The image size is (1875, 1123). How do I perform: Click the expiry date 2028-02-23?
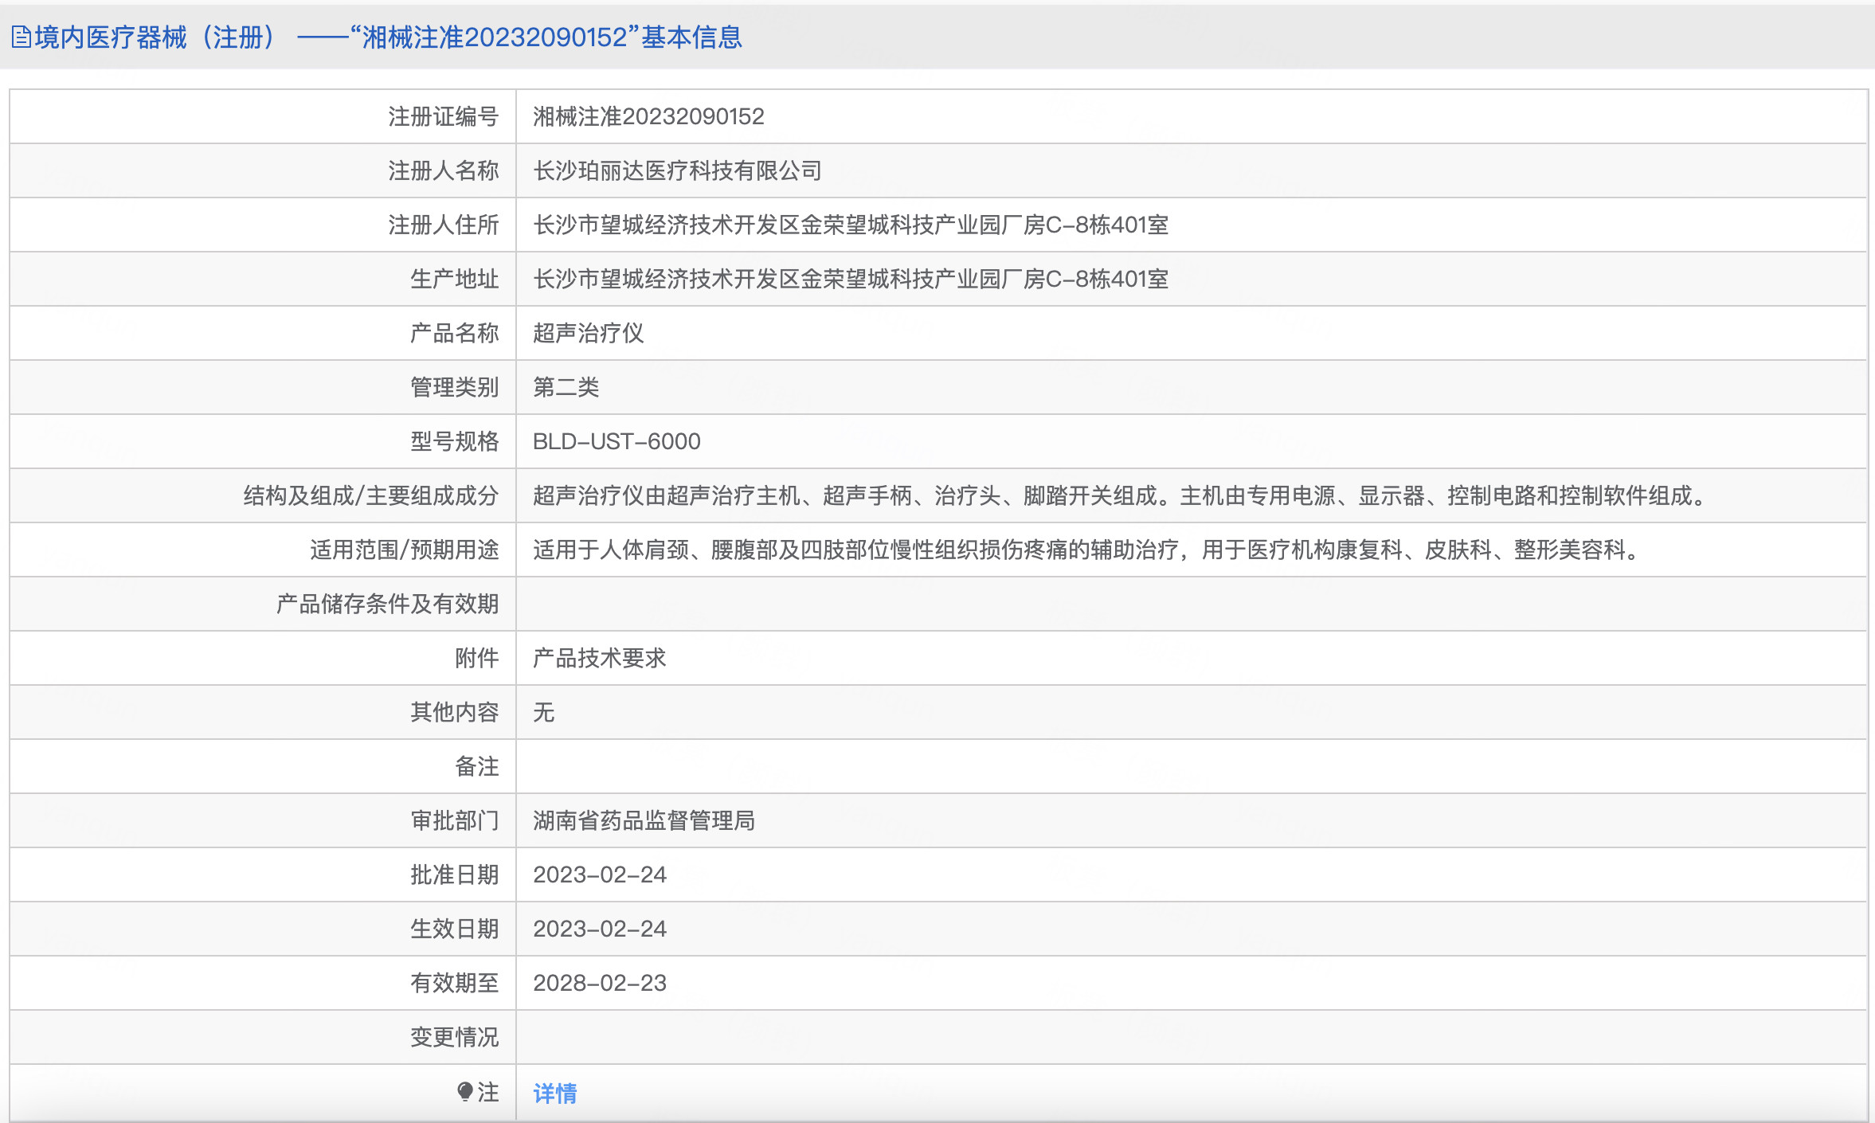600,983
